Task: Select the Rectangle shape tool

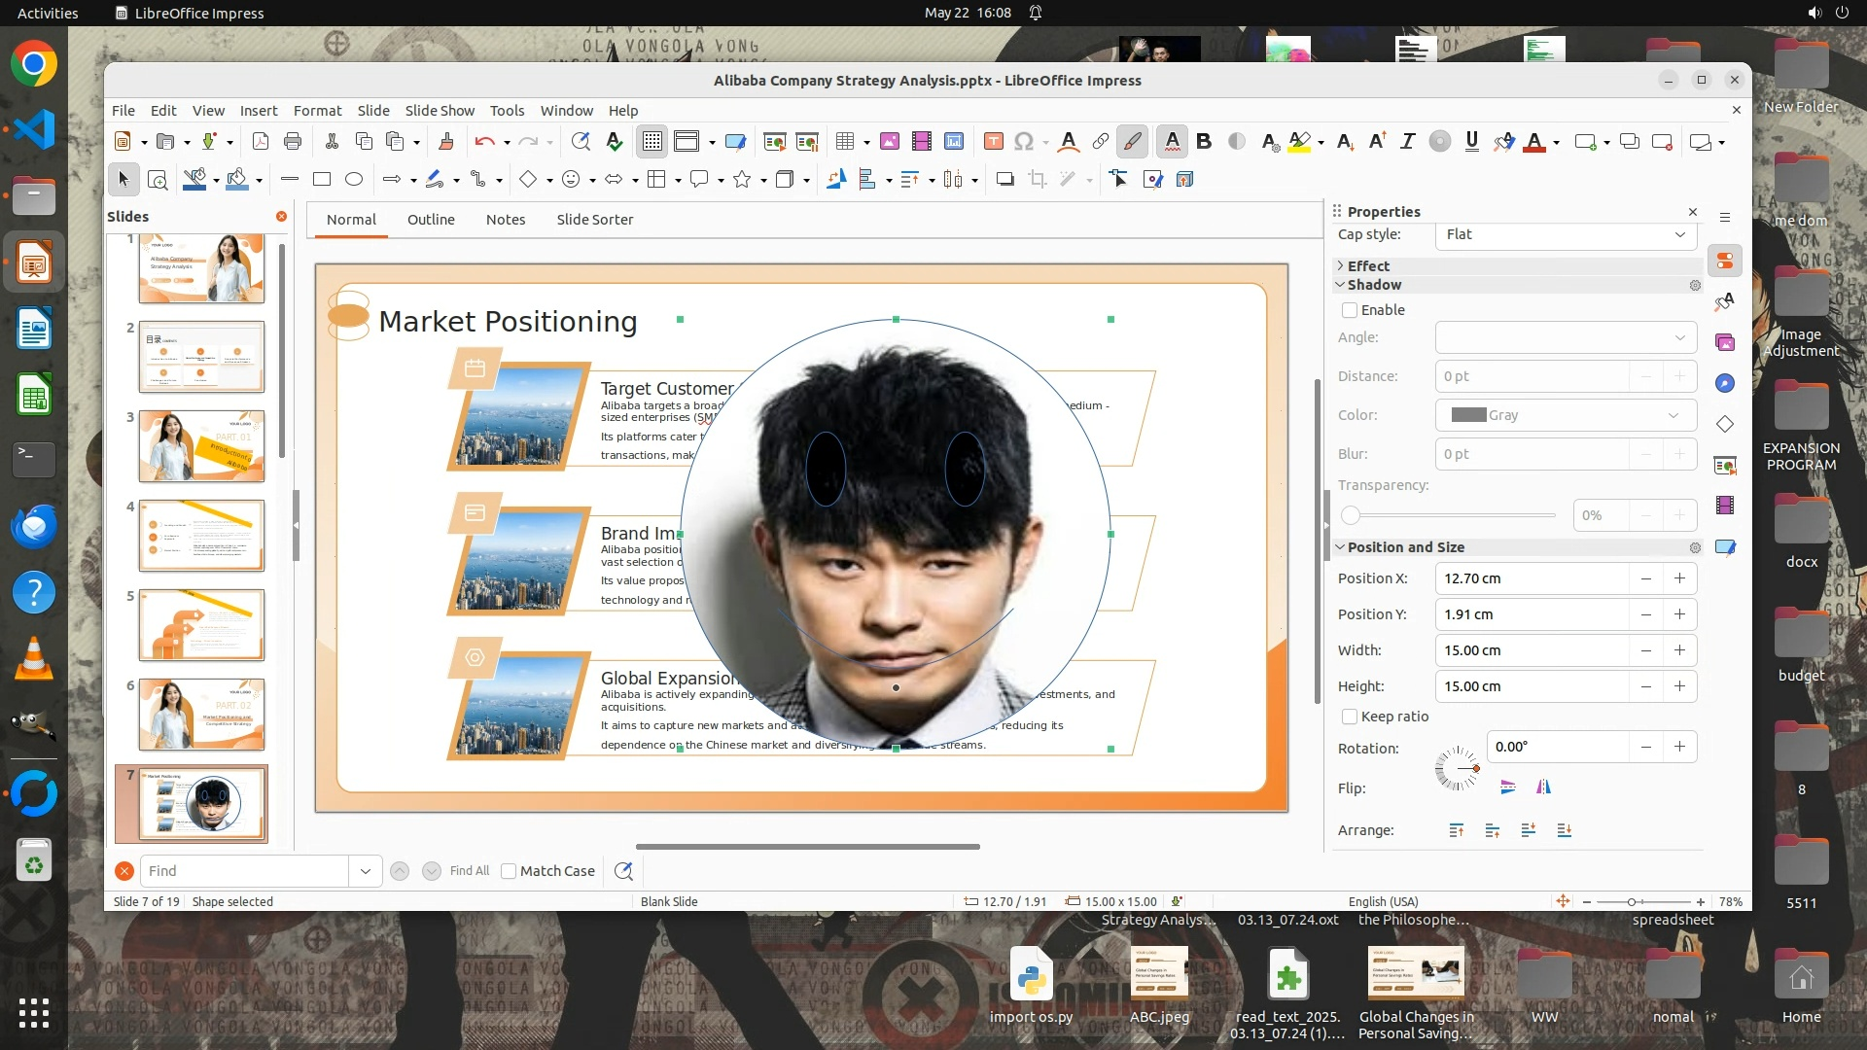Action: coord(322,179)
